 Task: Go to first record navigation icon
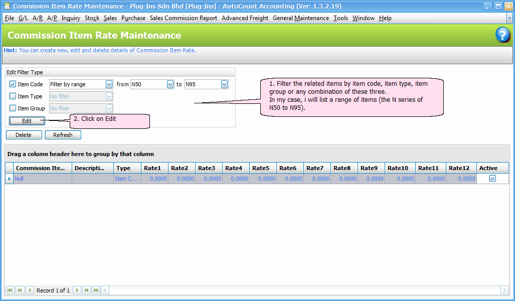point(10,290)
